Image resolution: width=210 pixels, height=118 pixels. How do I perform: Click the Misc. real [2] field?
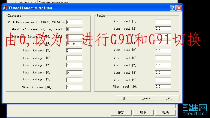click(163, 29)
